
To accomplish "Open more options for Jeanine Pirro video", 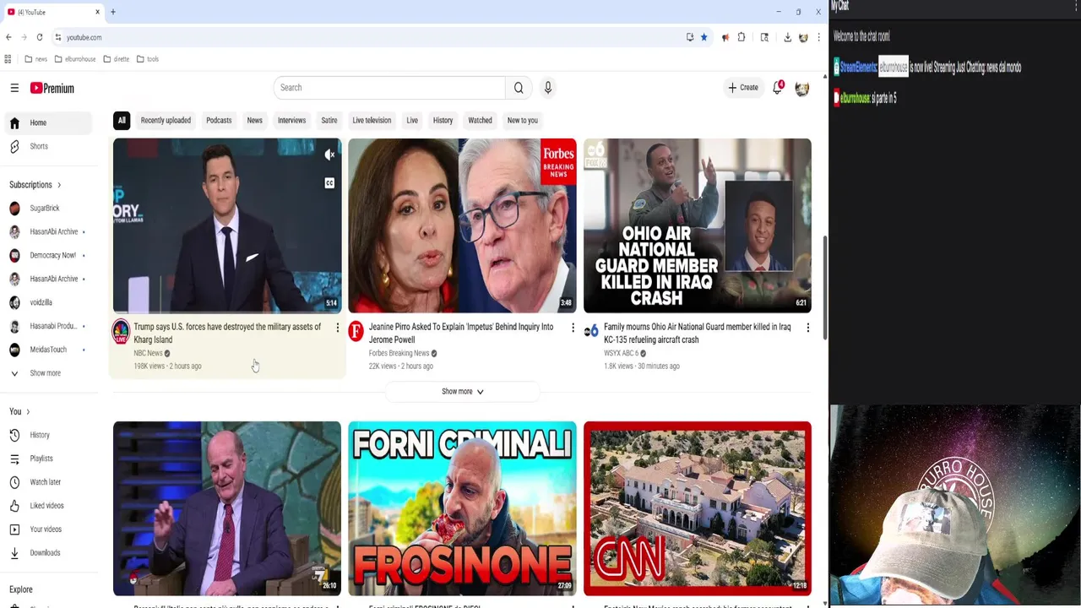I will click(573, 328).
